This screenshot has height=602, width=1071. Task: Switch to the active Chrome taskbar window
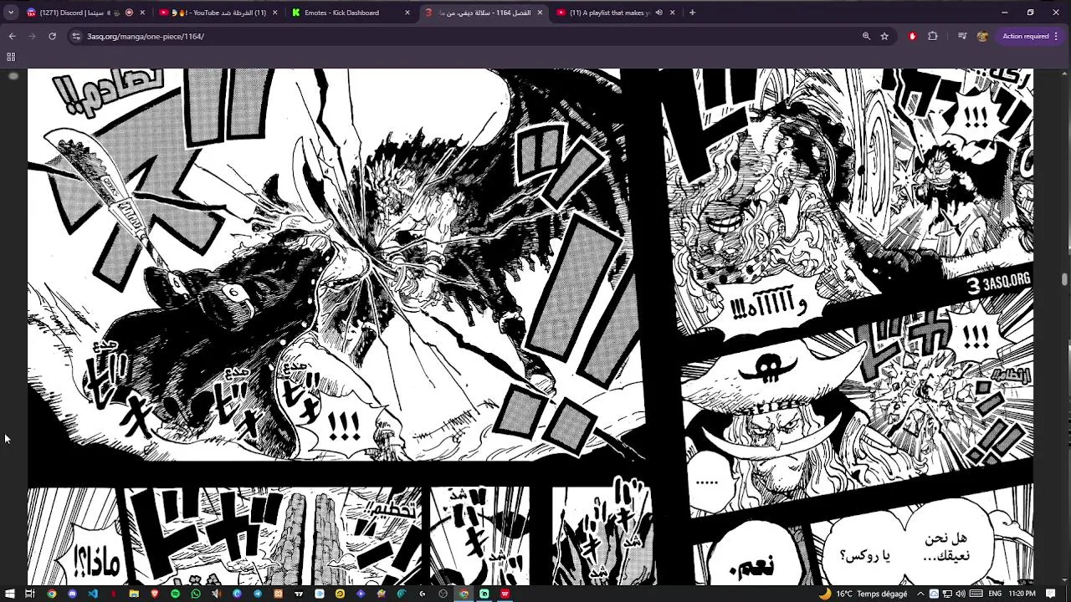click(x=464, y=594)
